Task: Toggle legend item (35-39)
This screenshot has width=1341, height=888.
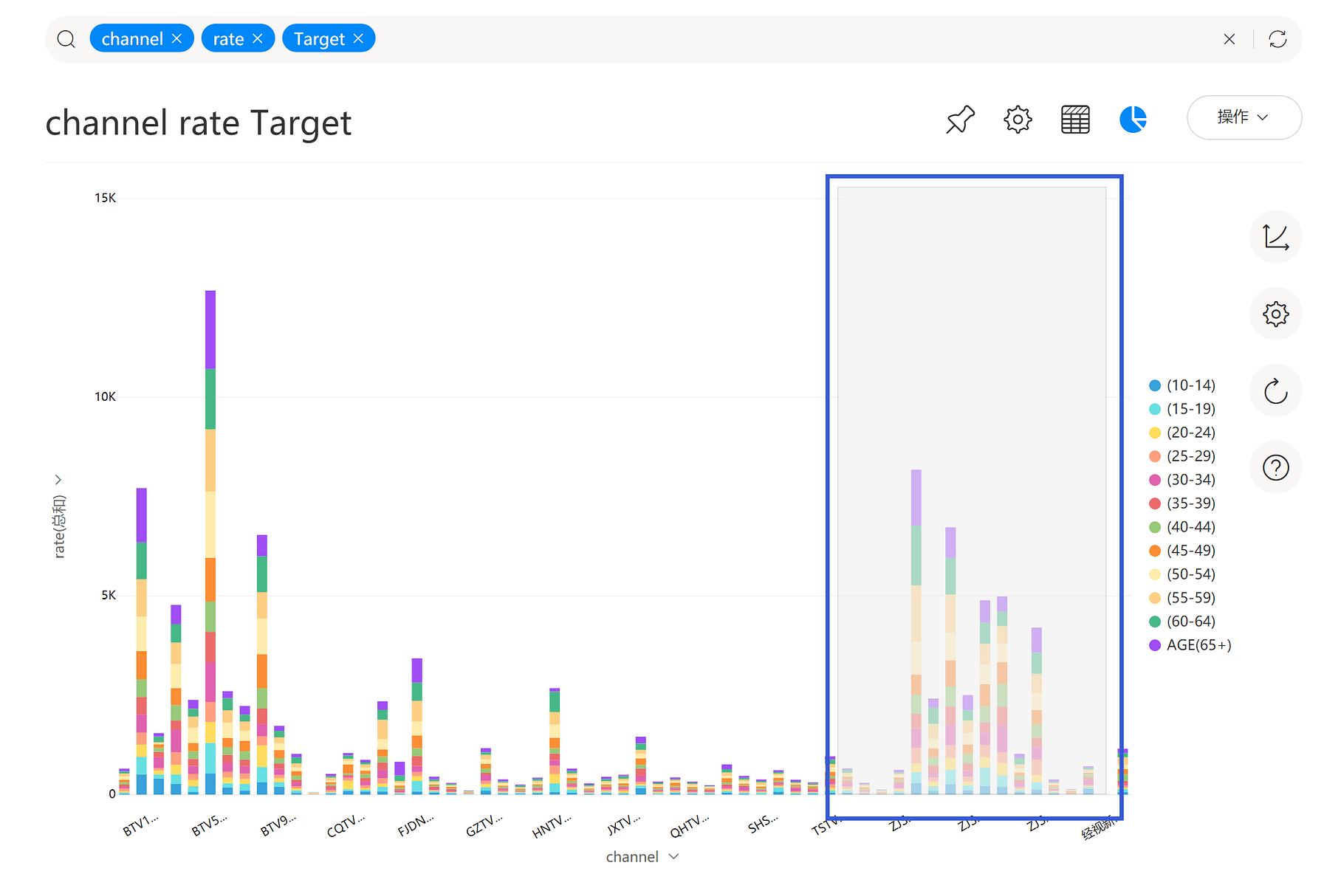Action: tap(1182, 503)
